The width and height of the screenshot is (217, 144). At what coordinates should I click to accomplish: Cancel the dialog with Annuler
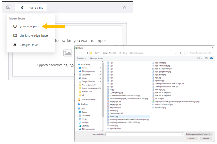206,139
